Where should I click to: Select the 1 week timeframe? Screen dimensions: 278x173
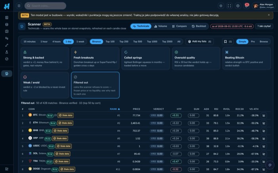pyautogui.click(x=80, y=41)
